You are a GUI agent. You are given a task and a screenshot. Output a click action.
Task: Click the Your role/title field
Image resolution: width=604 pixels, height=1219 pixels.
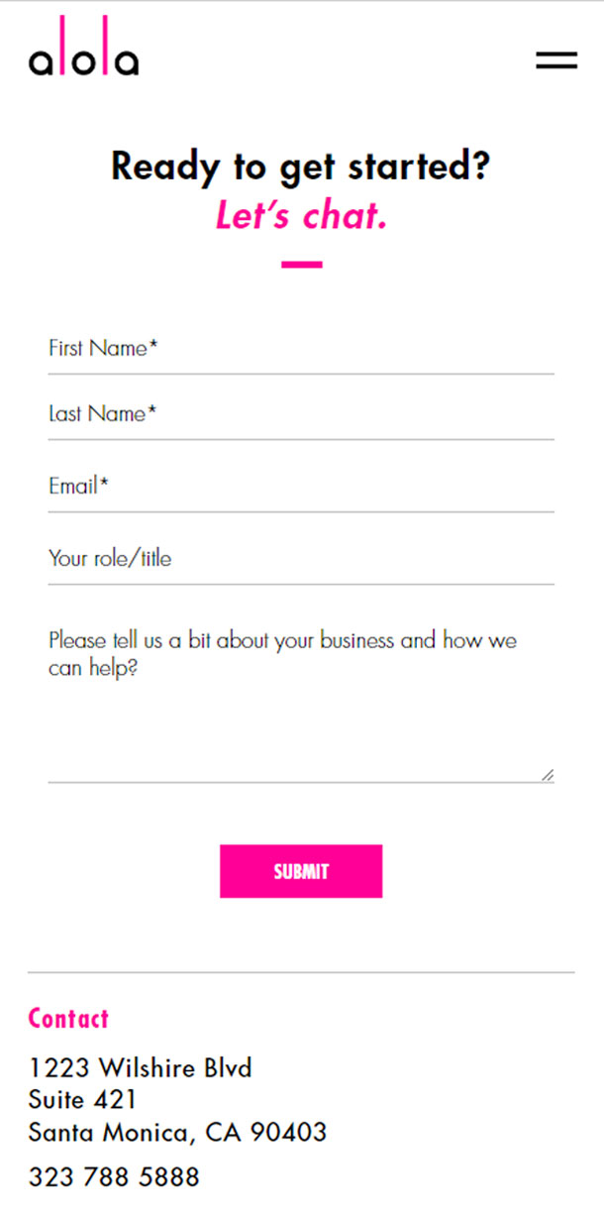coord(301,559)
